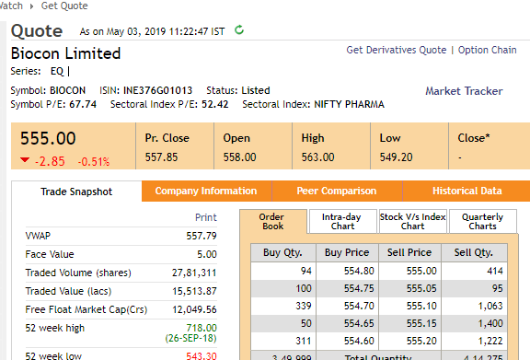Viewport: 530px width, 360px height.
Task: Open the Option Chain link
Action: (x=487, y=50)
